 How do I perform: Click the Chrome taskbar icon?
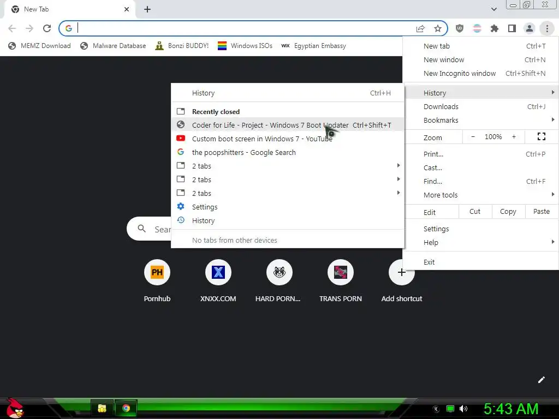[126, 408]
